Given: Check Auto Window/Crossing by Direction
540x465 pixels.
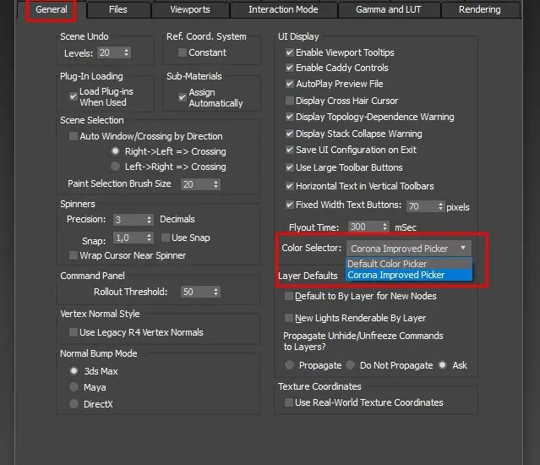Looking at the screenshot, I should 74,136.
